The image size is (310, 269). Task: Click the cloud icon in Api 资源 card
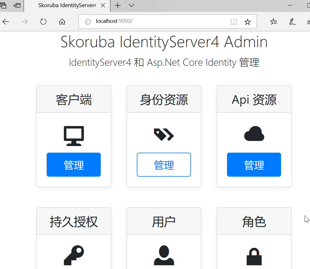point(254,133)
